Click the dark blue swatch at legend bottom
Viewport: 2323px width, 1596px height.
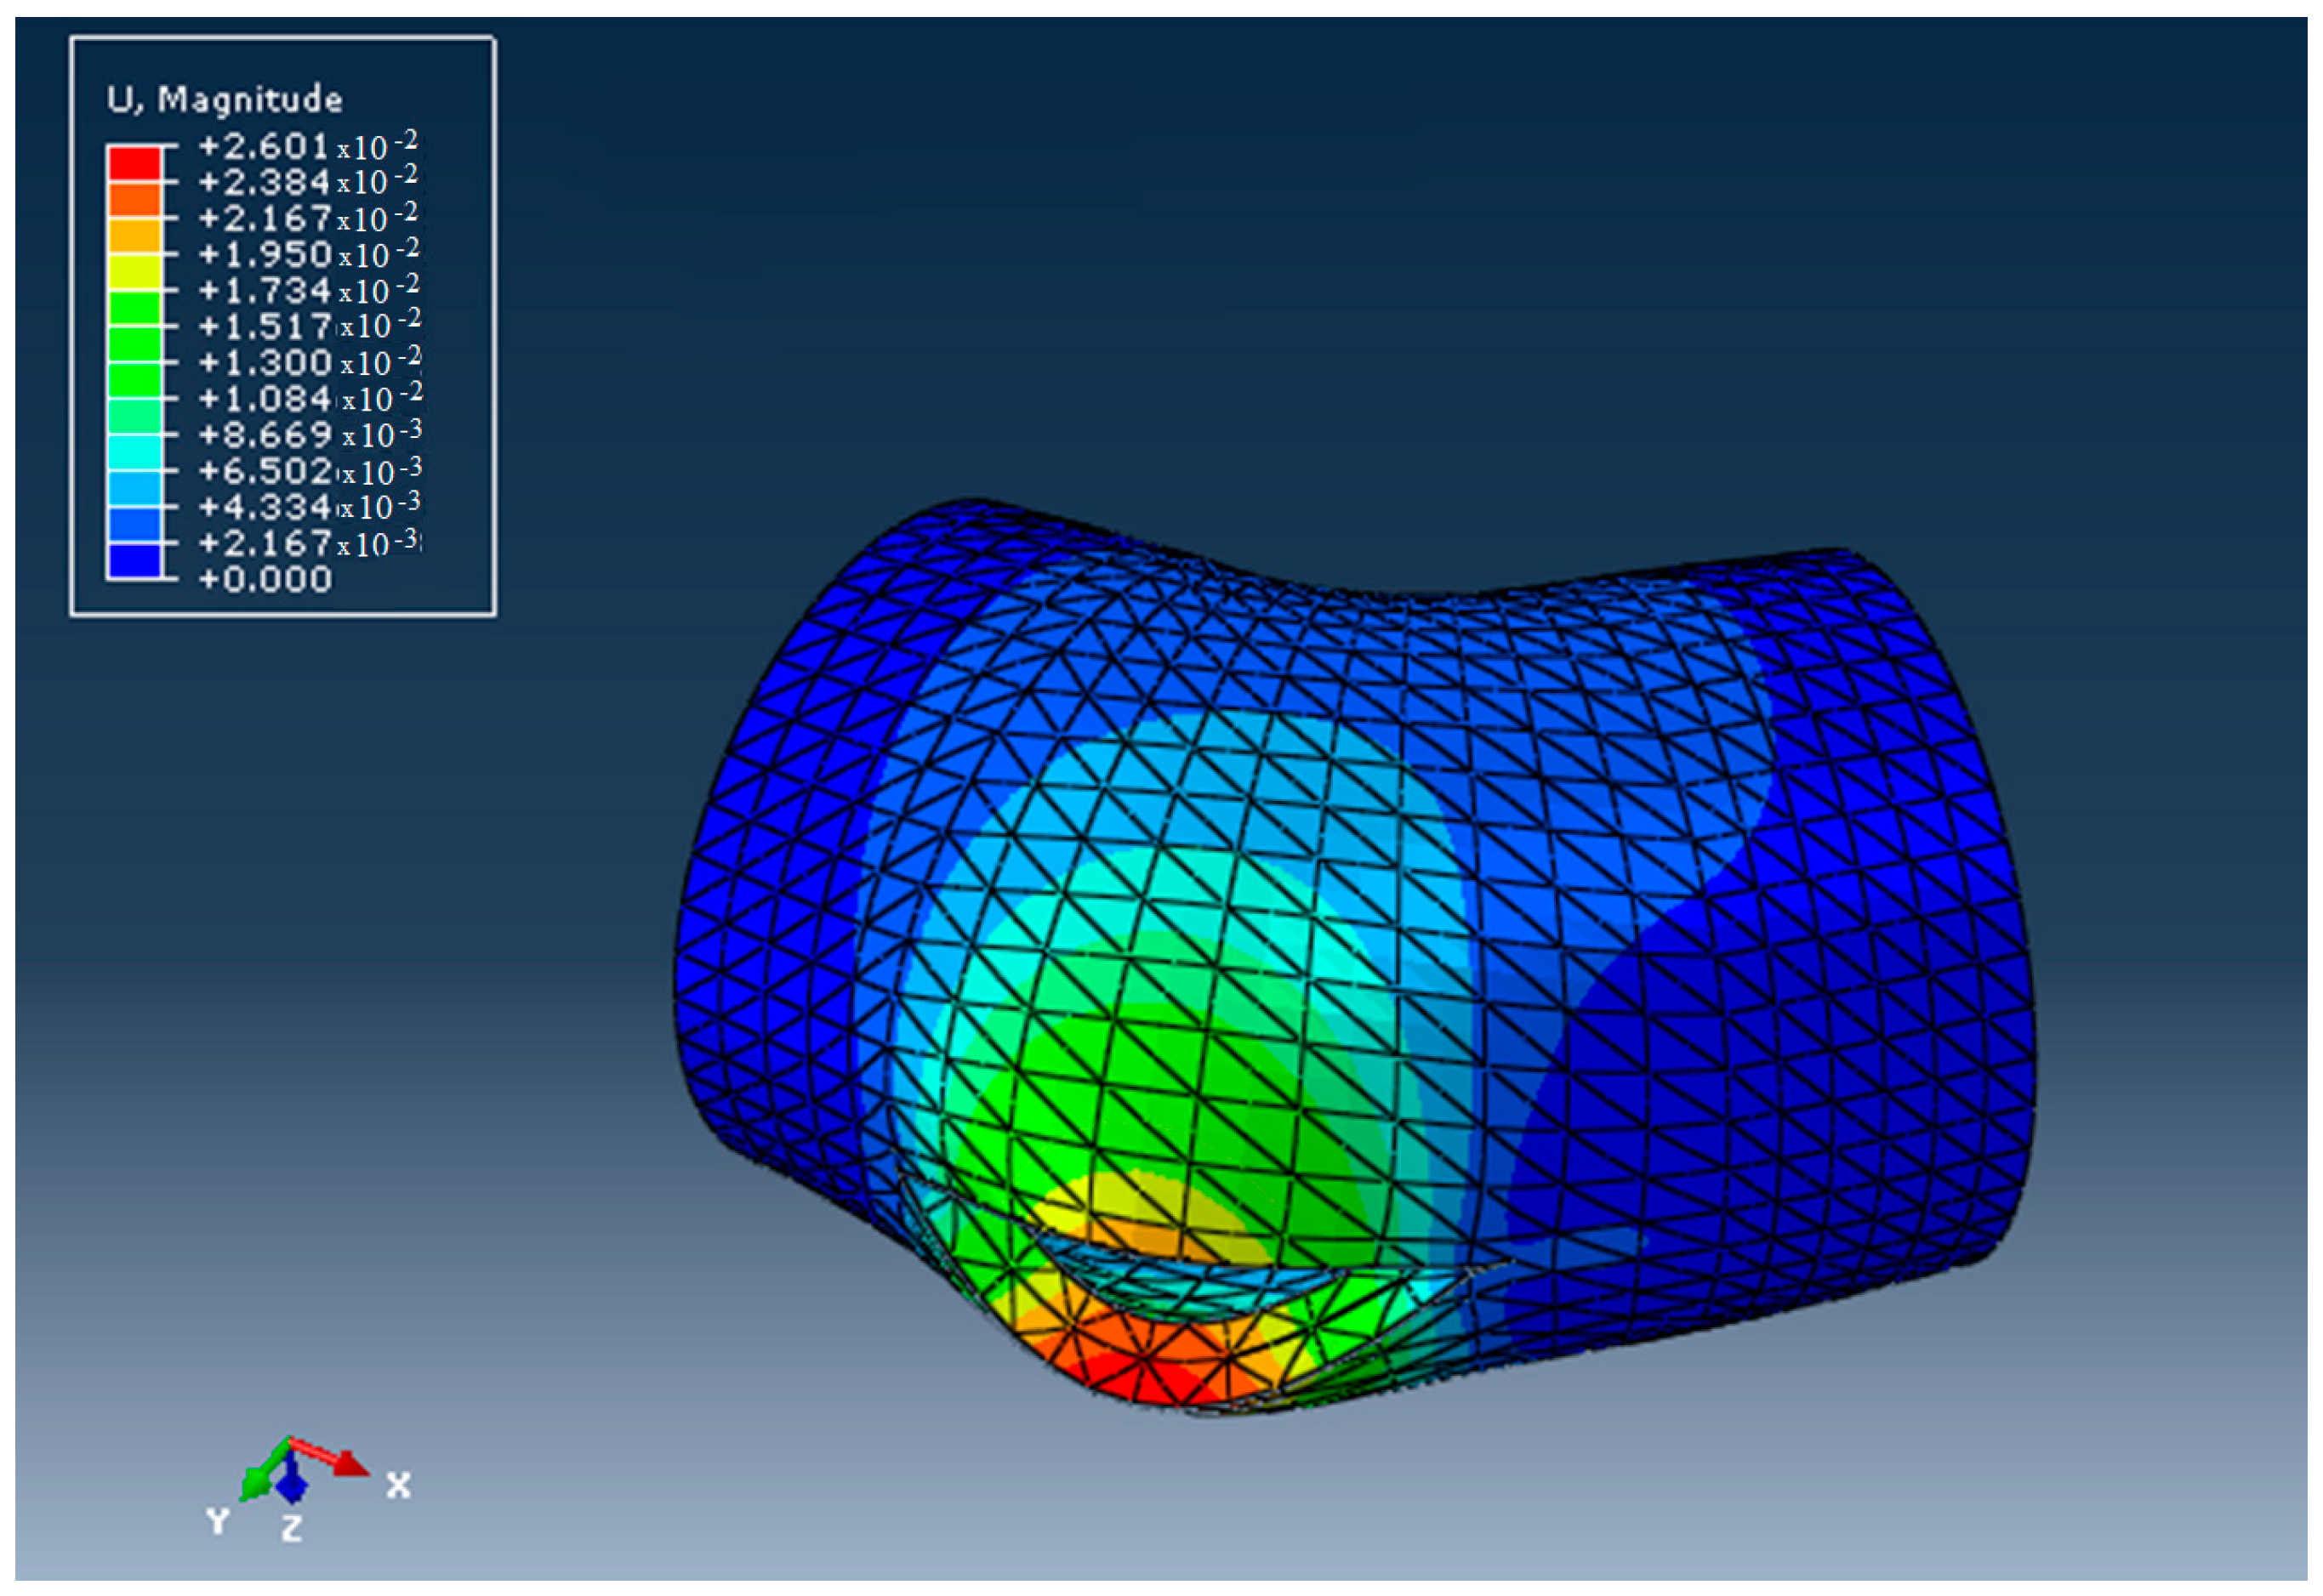[x=134, y=560]
